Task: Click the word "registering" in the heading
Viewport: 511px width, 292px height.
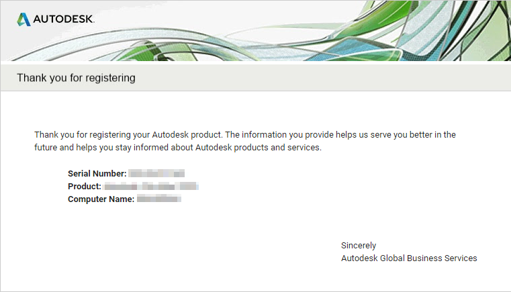Action: coord(111,78)
